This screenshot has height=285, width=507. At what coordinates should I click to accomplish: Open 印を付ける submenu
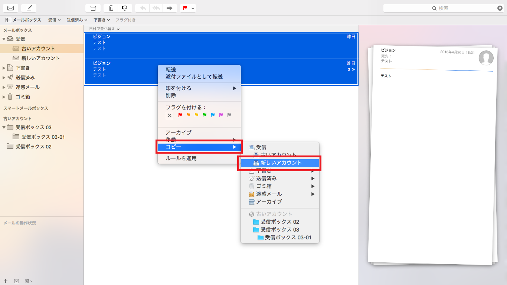click(x=199, y=88)
